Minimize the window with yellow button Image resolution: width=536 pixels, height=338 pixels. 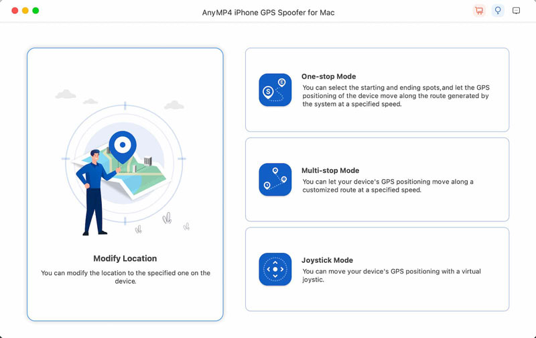point(25,11)
